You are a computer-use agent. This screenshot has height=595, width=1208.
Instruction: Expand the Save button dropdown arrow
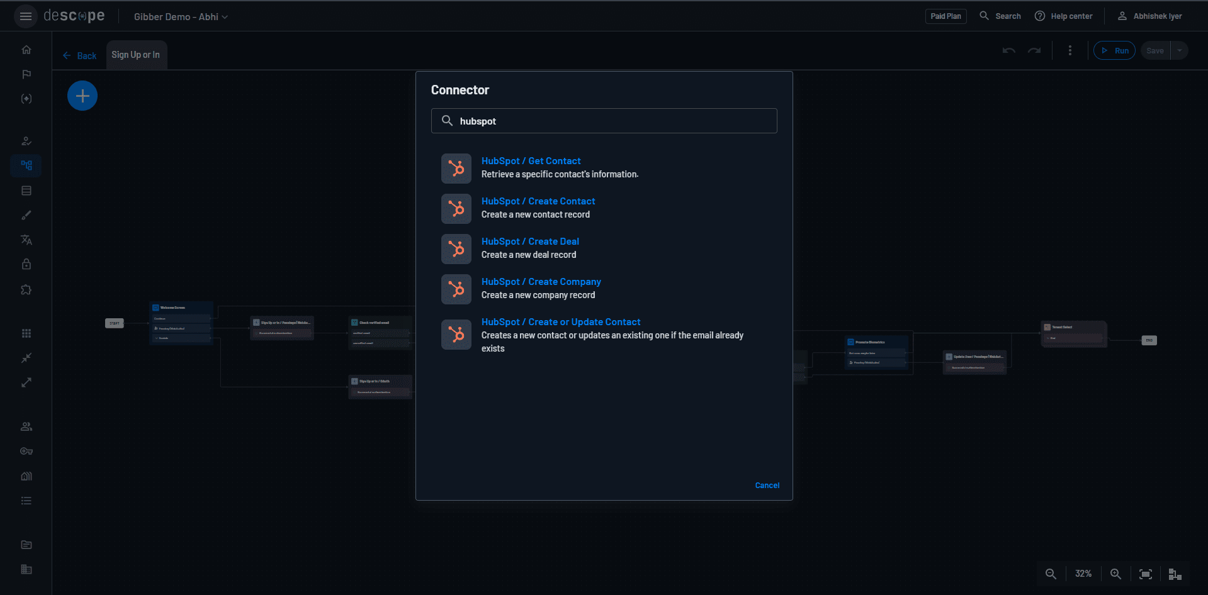tap(1180, 51)
